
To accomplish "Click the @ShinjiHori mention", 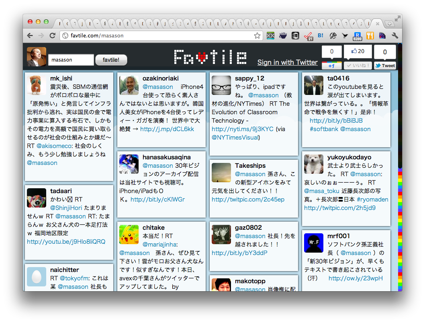I will tap(66, 208).
